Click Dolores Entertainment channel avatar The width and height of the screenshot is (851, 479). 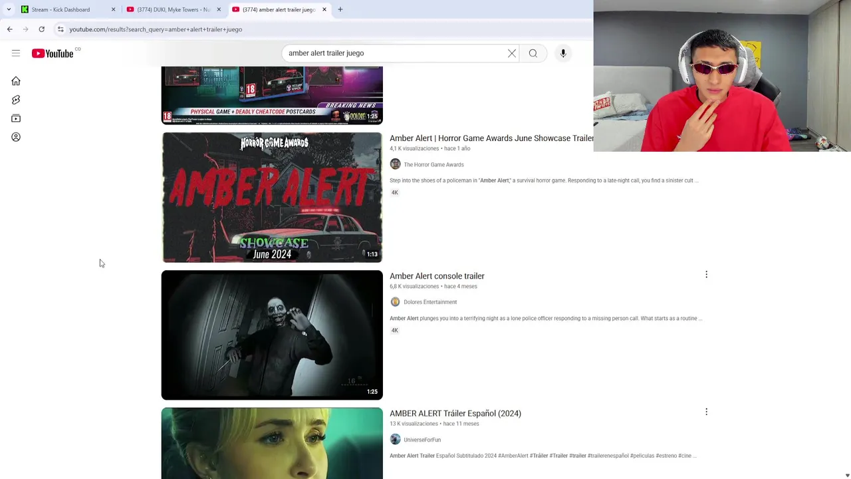pyautogui.click(x=395, y=302)
